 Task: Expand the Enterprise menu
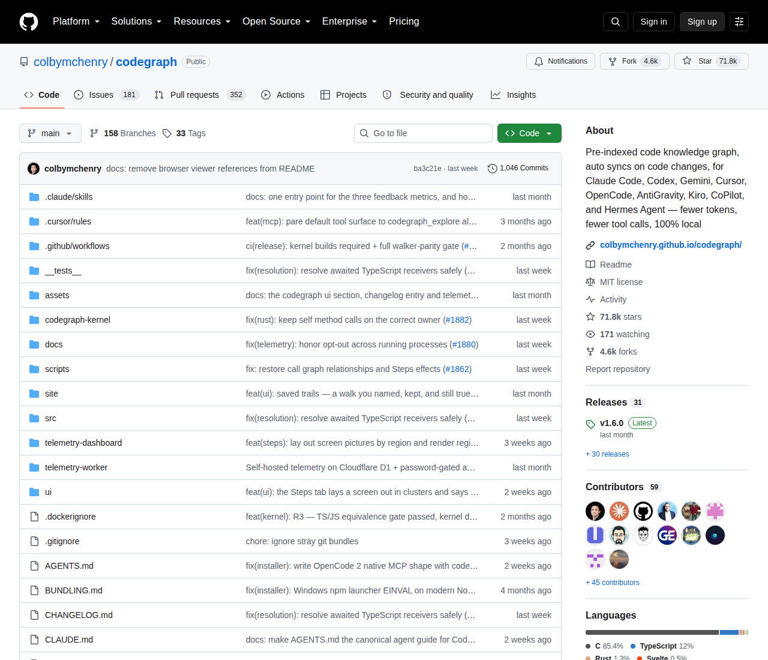[350, 22]
